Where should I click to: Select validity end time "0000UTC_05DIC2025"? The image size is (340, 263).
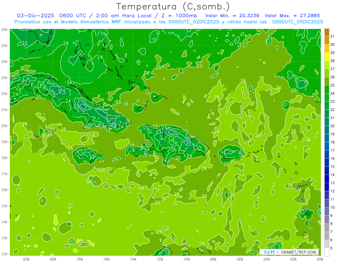pos(297,22)
